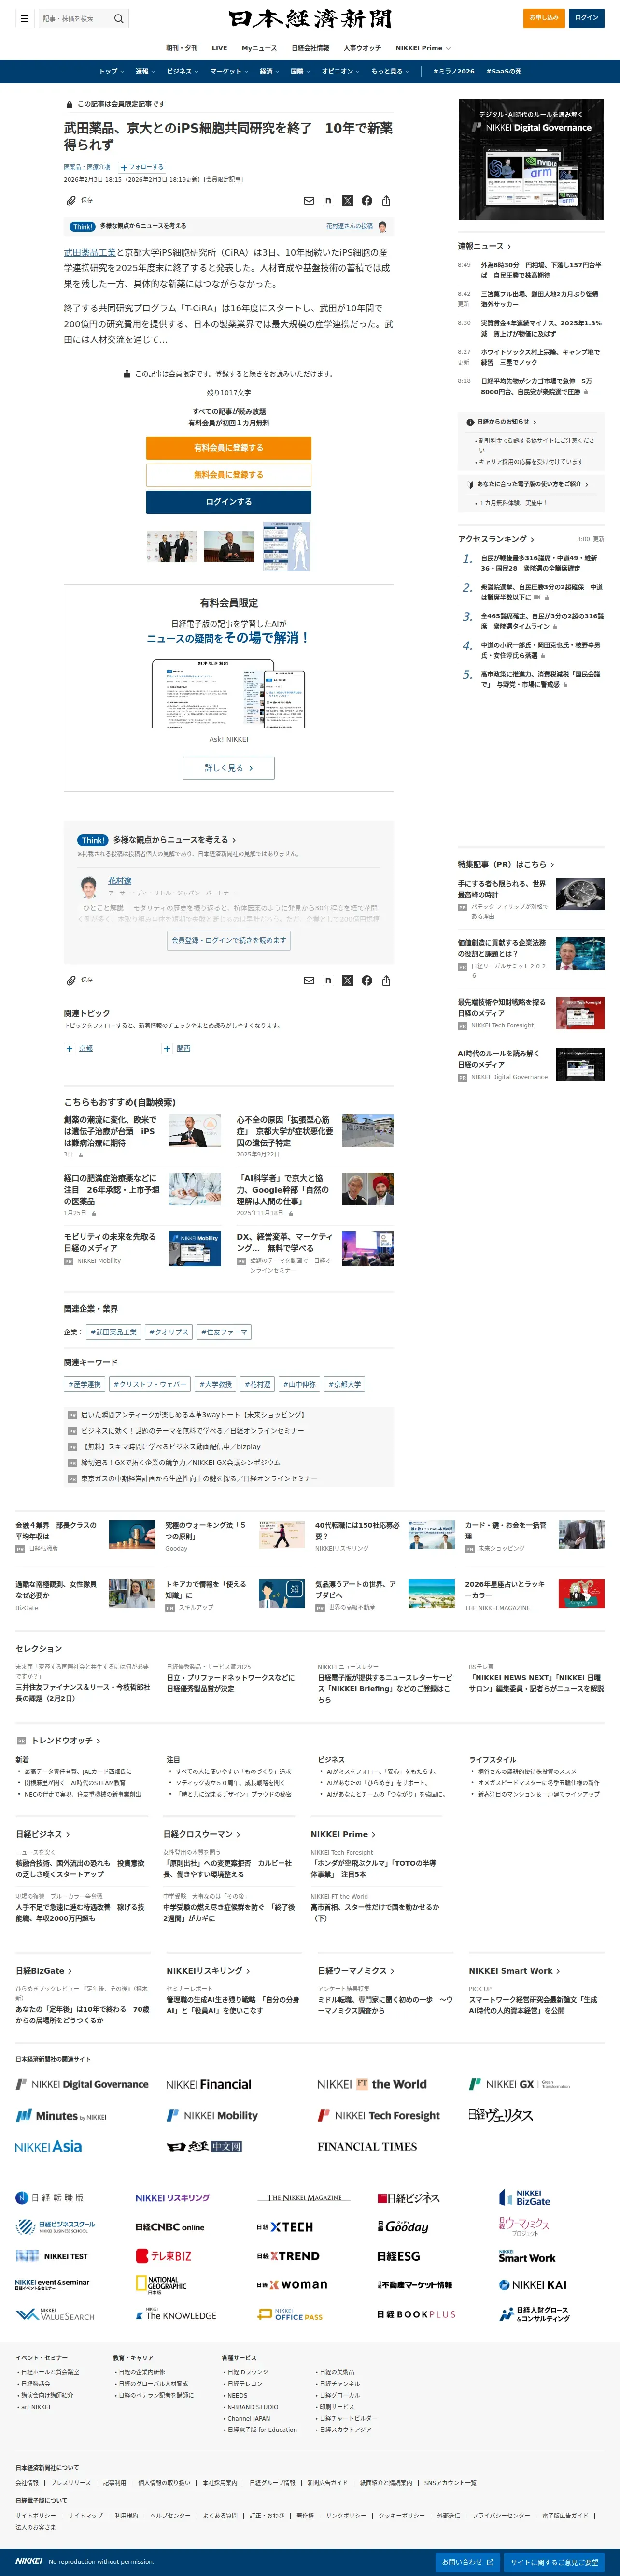Open the NIKKEI Asia logo link
This screenshot has height=2576, width=620.
[48, 2147]
